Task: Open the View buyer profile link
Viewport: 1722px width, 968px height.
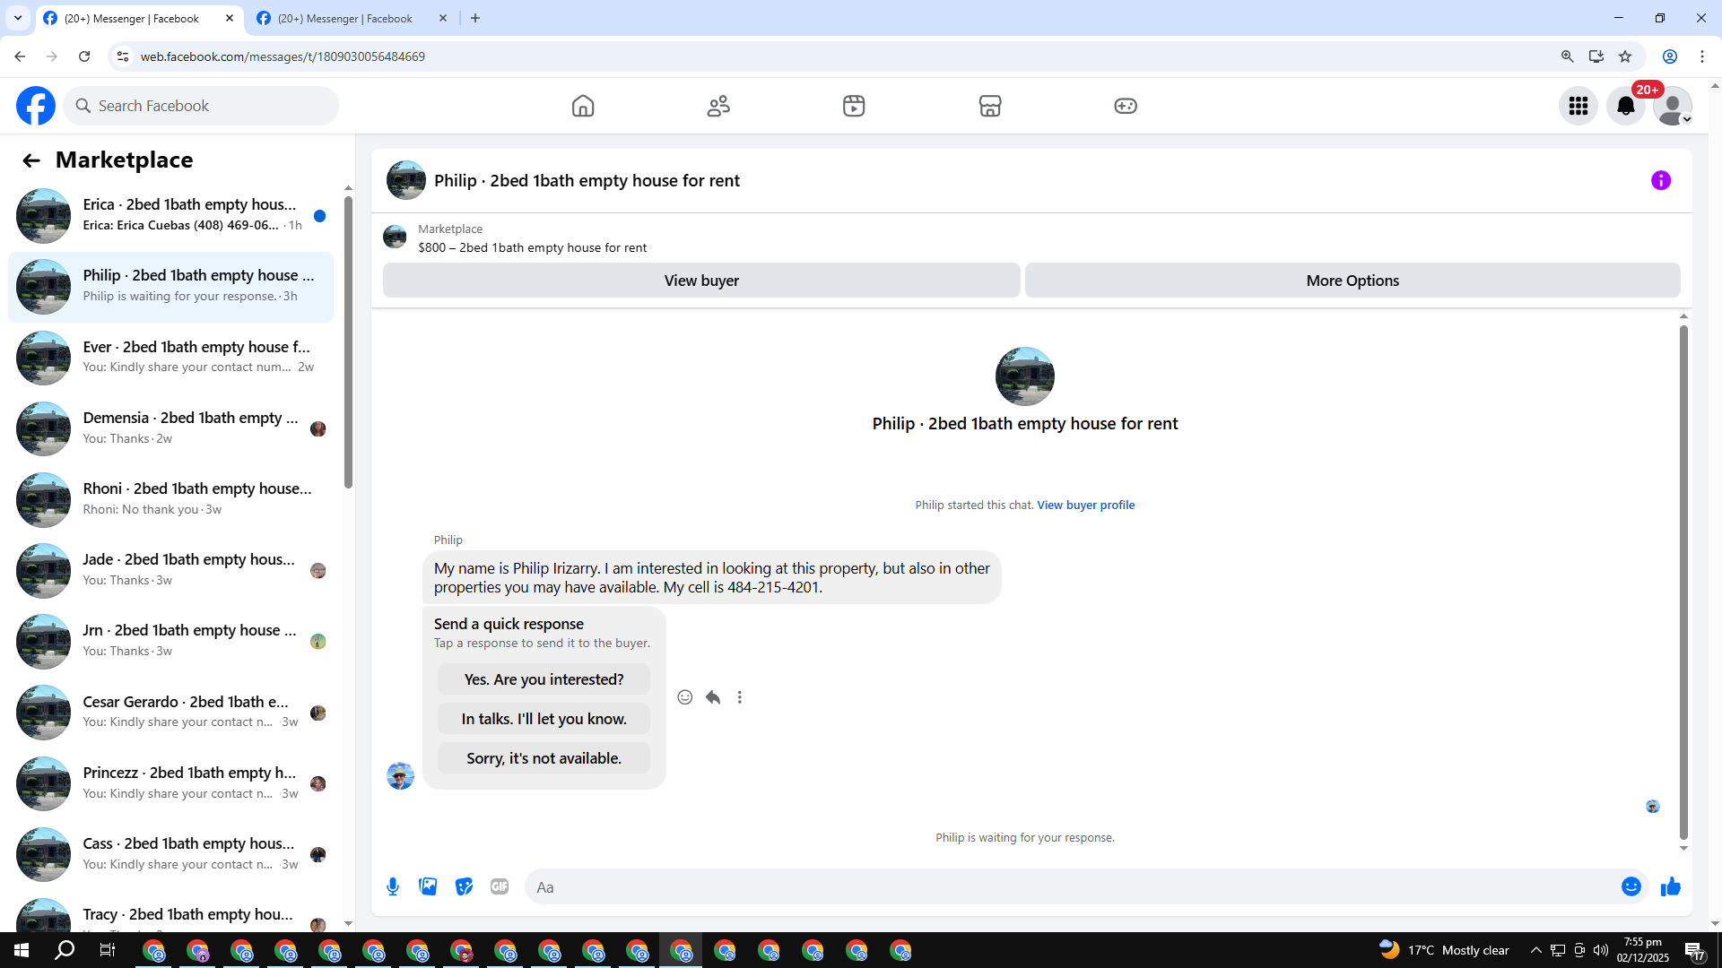Action: [x=1085, y=505]
